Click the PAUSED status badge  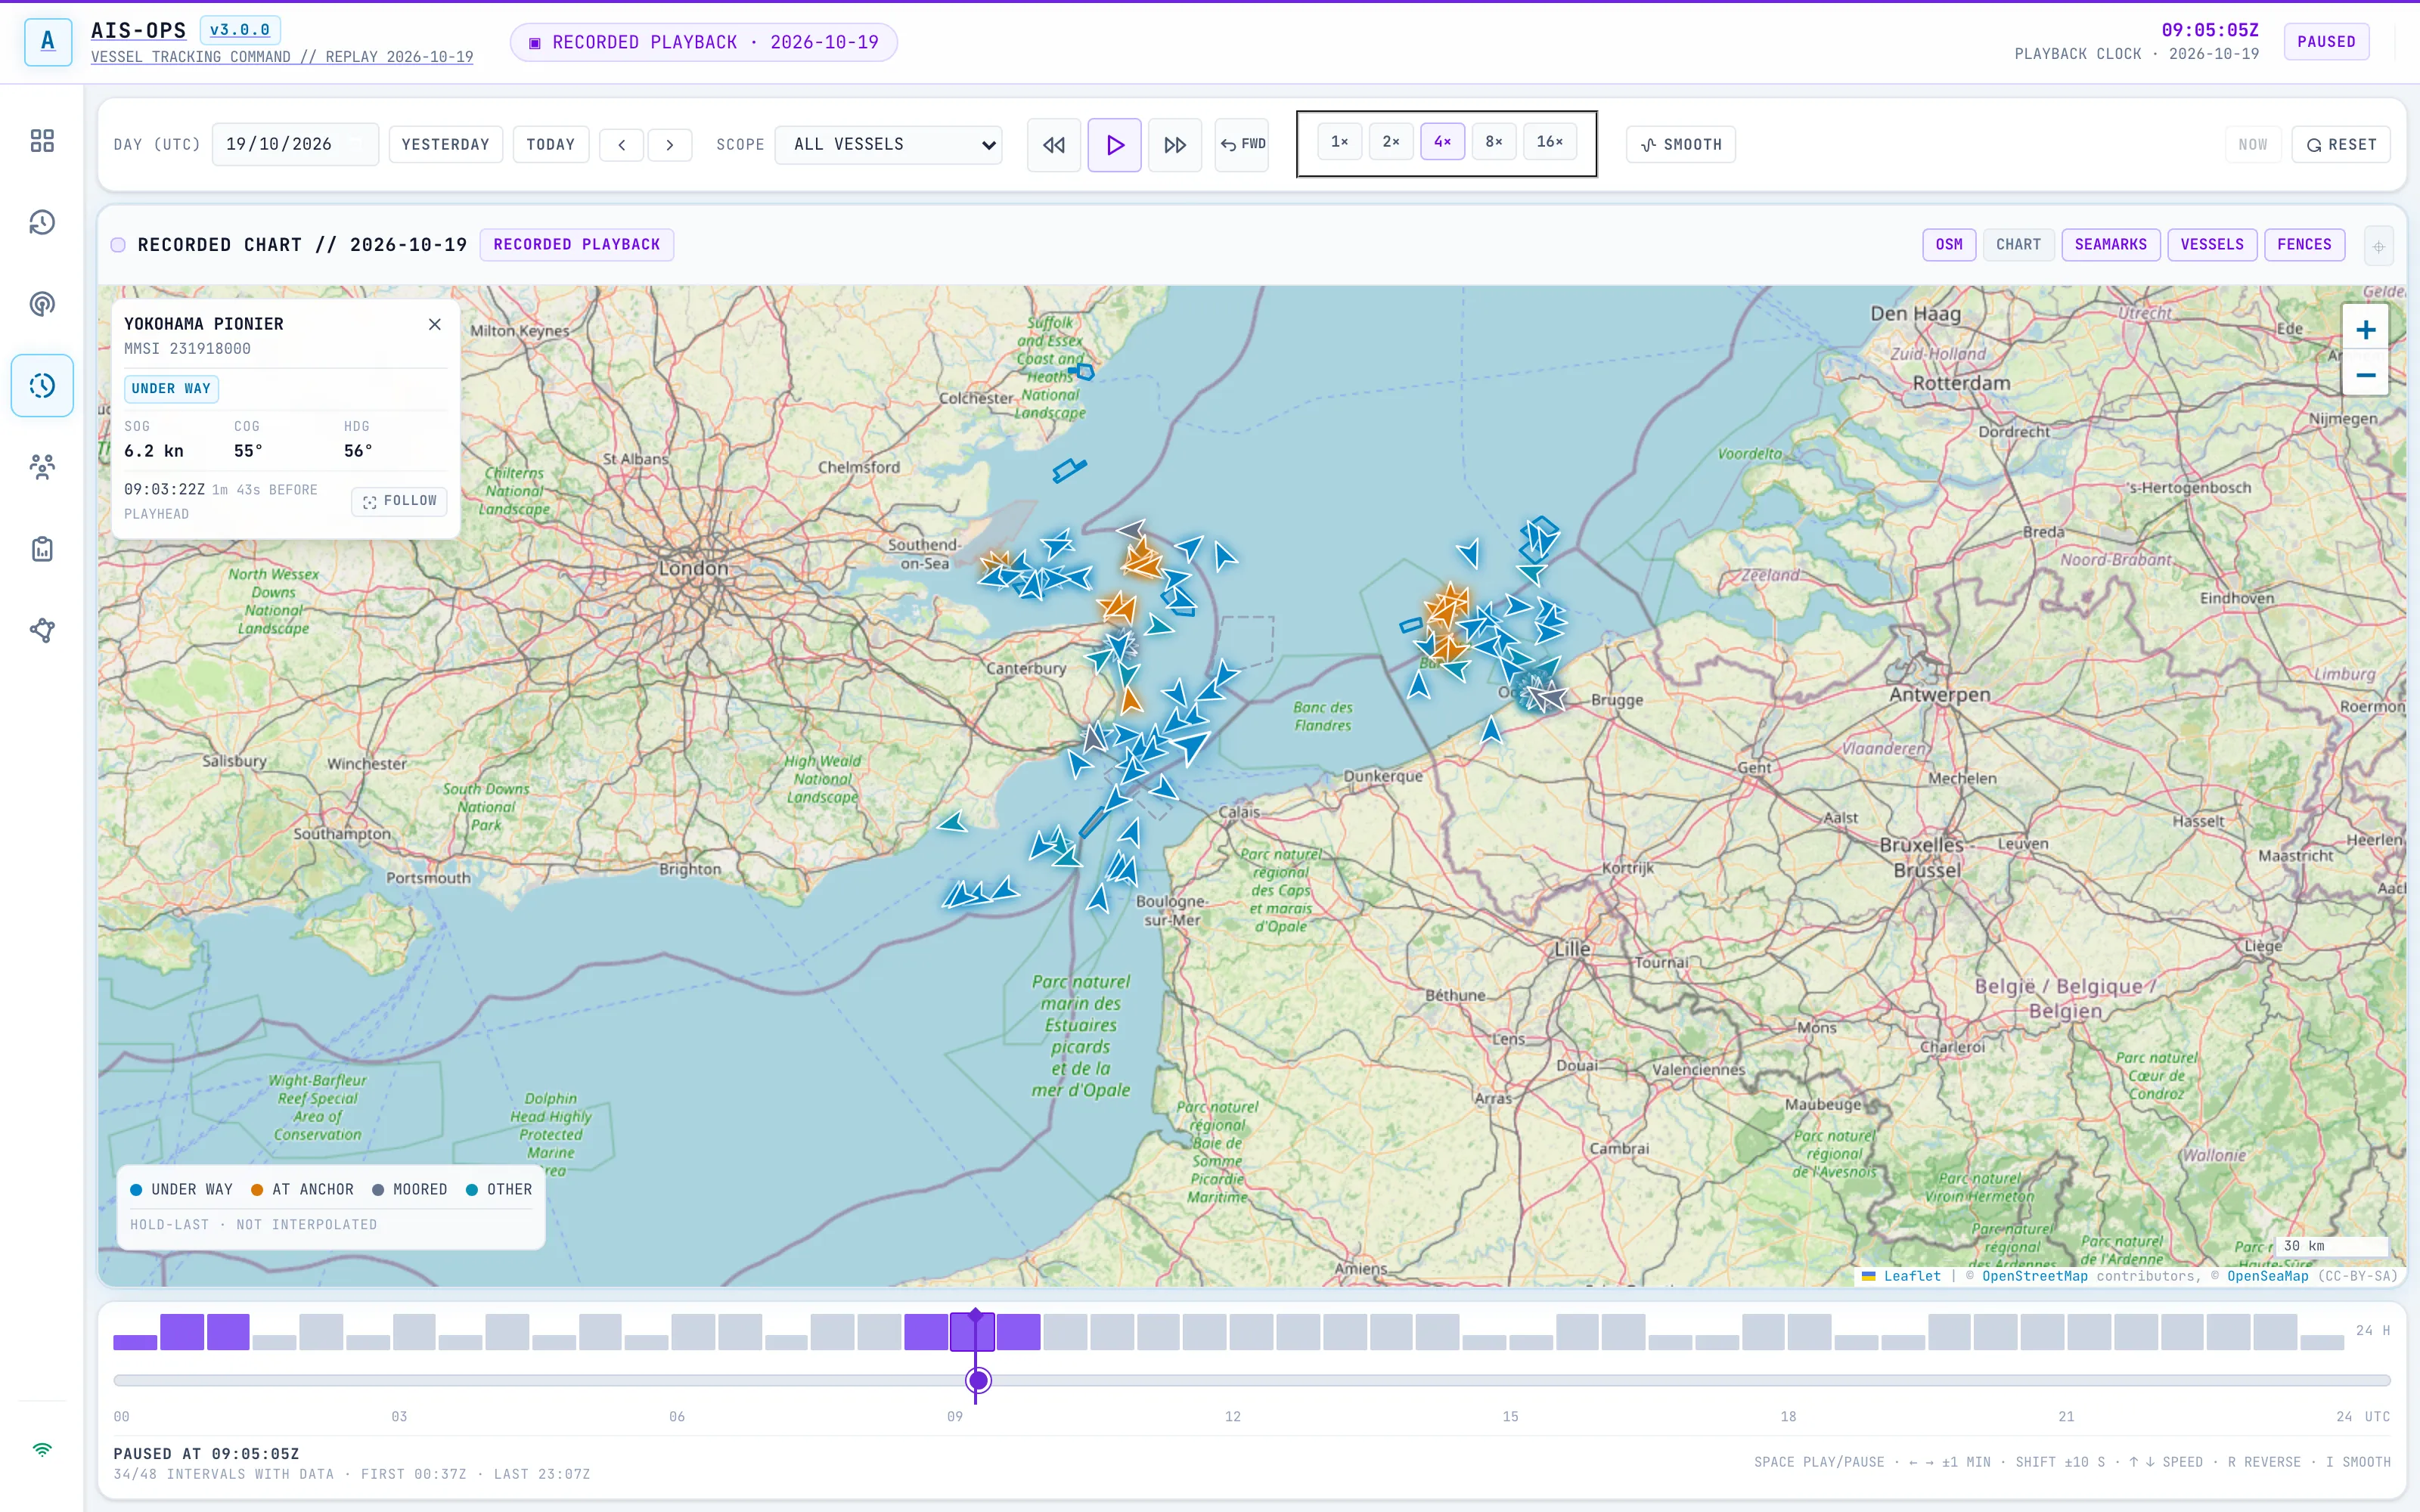(2326, 42)
